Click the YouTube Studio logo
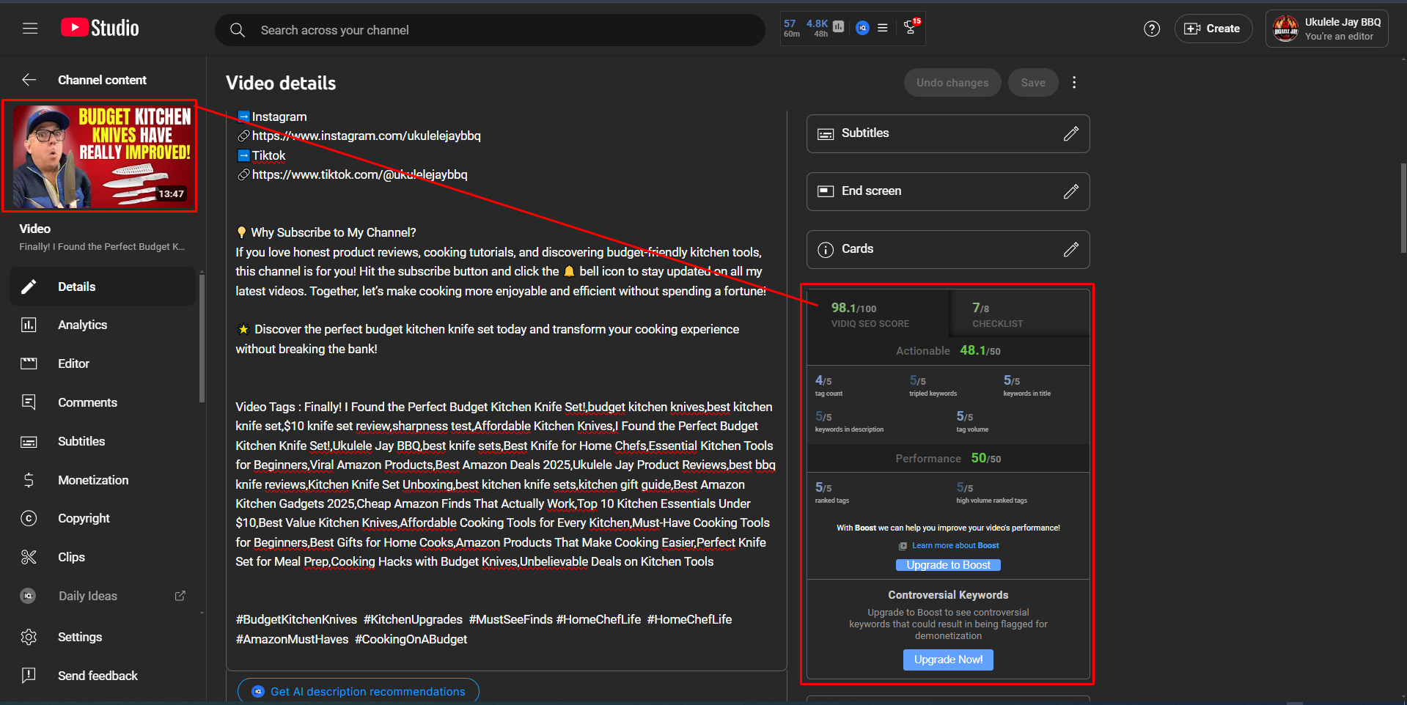 (x=100, y=28)
